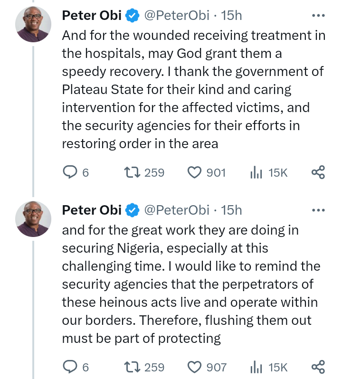Viewport: 342px width, 379px height.
Task: Open Peter Obi's avatar on first tweet
Action: point(33,25)
